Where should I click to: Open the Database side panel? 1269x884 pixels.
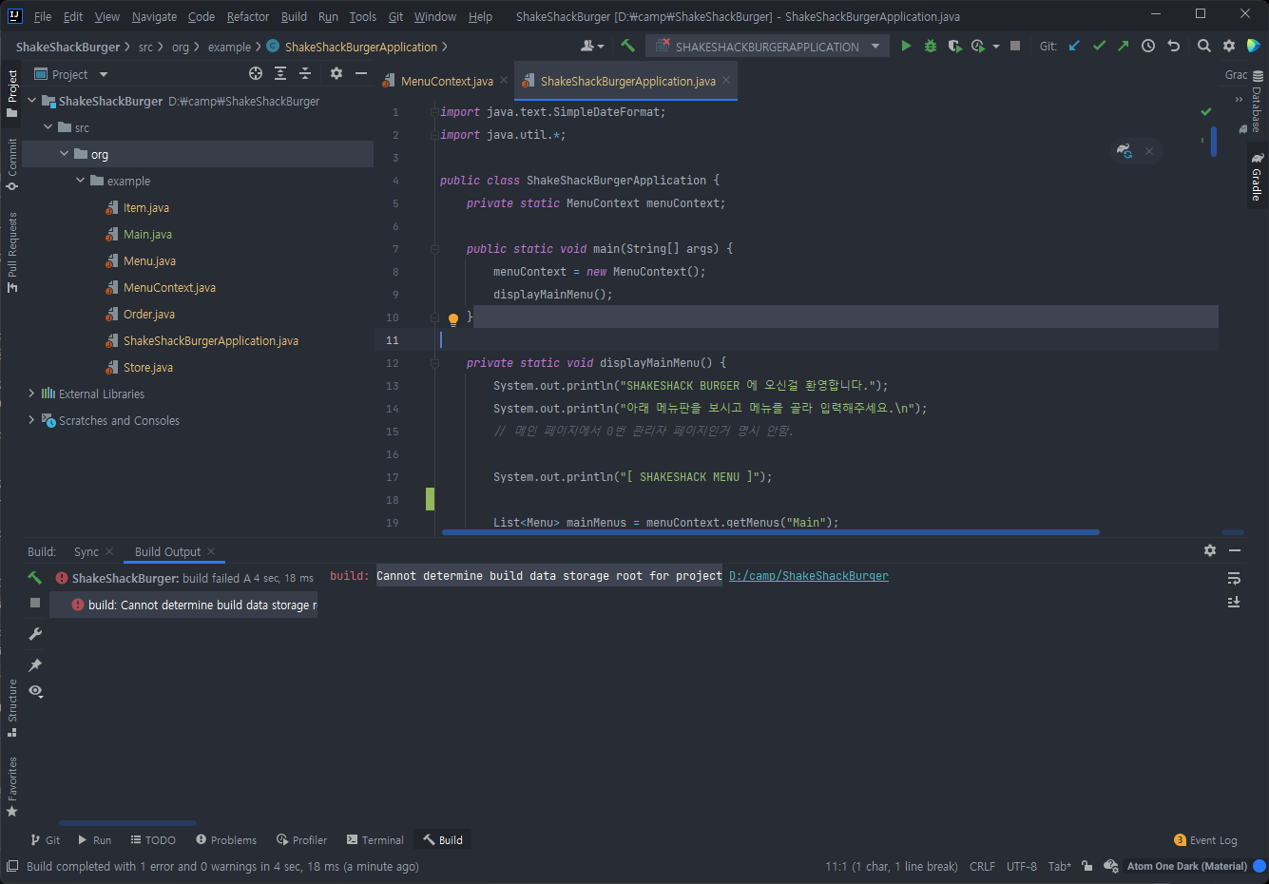pyautogui.click(x=1257, y=103)
